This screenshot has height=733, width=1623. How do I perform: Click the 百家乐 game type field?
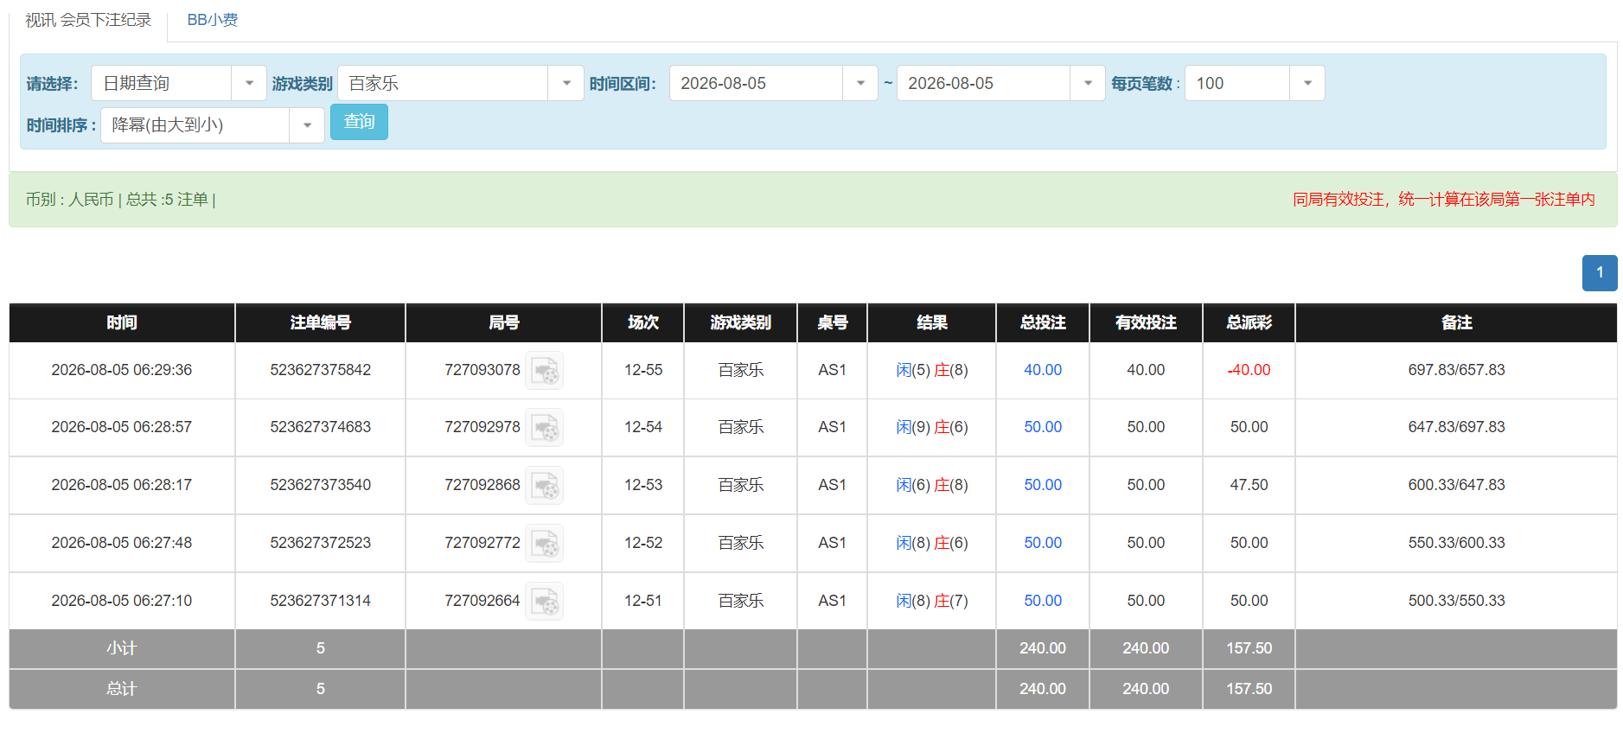point(461,83)
